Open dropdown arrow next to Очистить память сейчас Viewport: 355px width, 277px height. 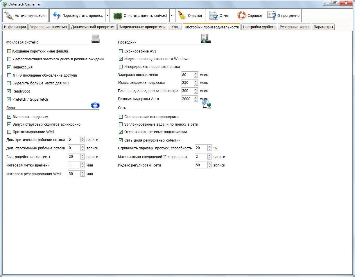coord(172,16)
